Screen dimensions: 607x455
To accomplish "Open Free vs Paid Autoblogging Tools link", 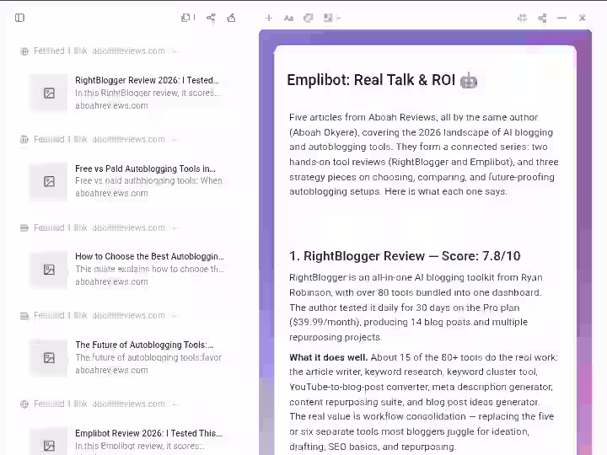I will (145, 169).
